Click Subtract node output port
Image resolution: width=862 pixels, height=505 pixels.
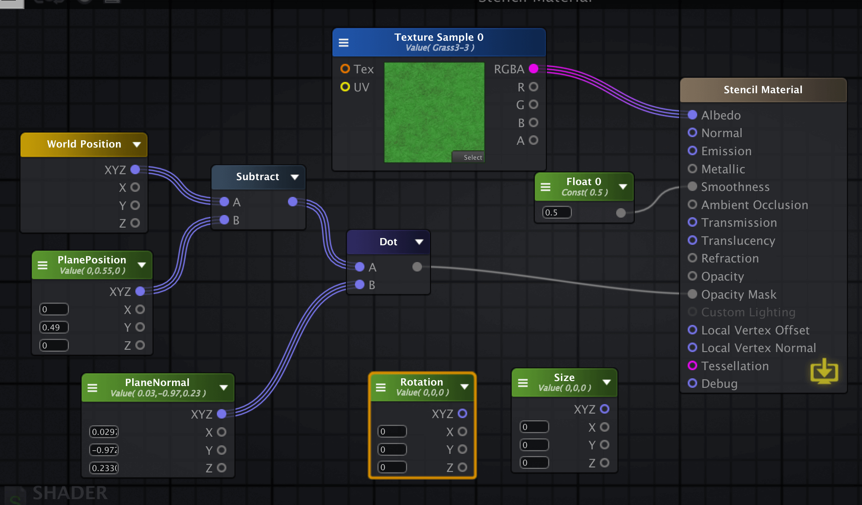(292, 202)
